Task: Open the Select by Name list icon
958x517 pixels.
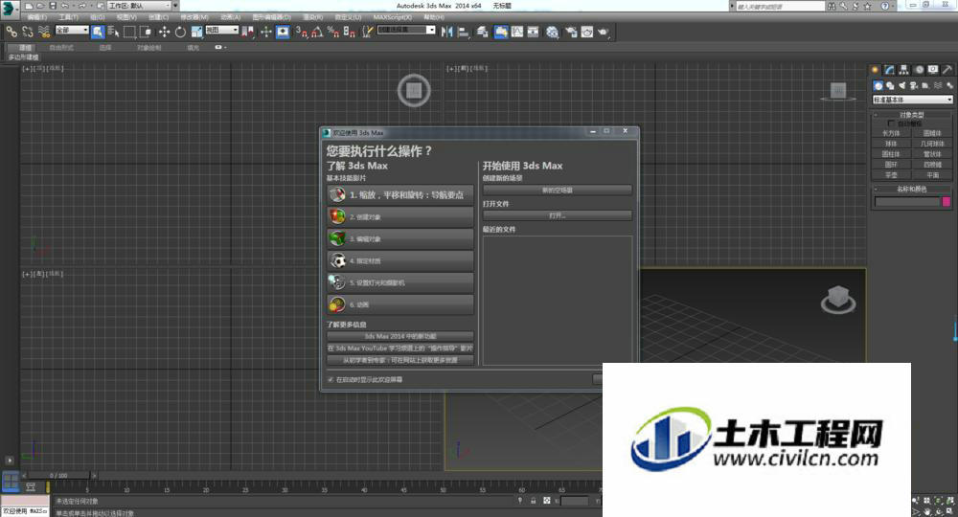Action: [x=113, y=32]
